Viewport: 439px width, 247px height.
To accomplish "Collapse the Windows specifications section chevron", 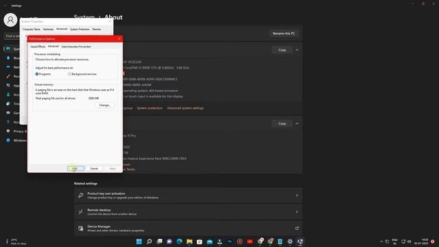I will 297,123.
